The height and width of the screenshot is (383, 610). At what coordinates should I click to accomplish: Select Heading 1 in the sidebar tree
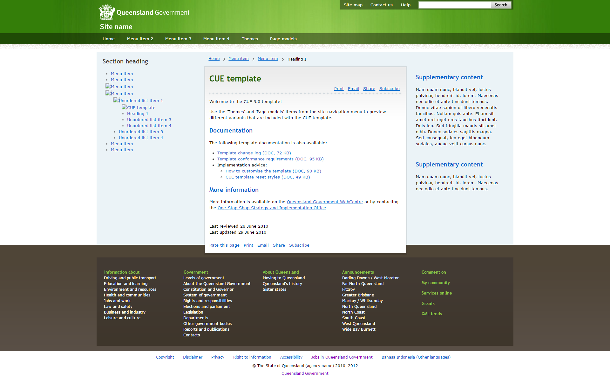tap(138, 114)
